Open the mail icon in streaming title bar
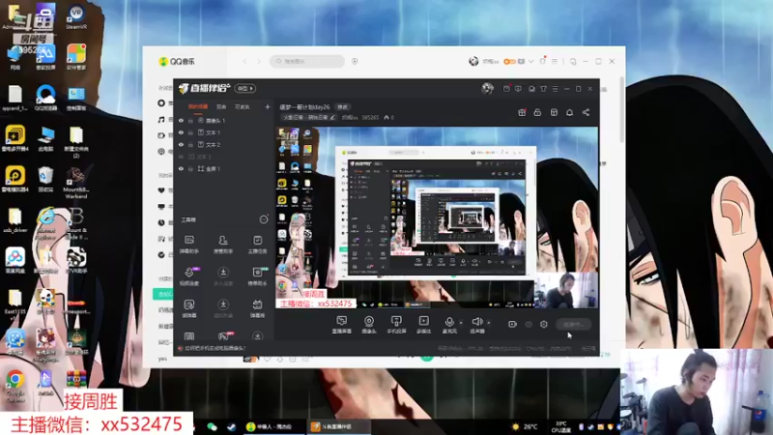This screenshot has height=435, width=773. [506, 89]
